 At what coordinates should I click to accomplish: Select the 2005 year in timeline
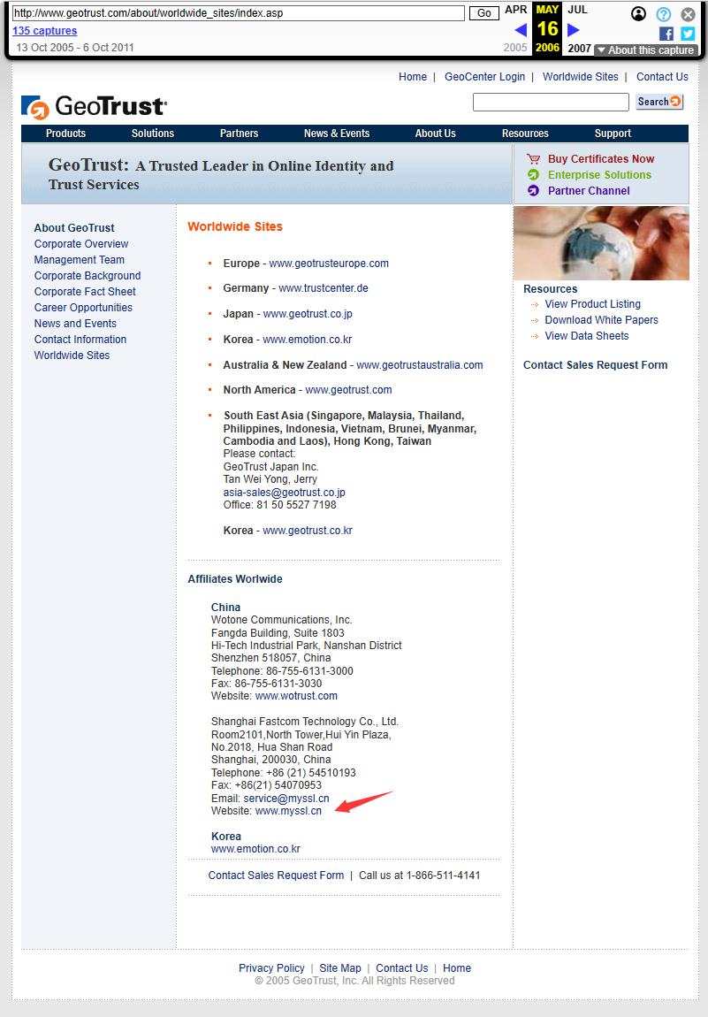click(x=515, y=48)
